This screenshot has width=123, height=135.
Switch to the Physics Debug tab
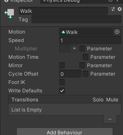coord(61,1)
